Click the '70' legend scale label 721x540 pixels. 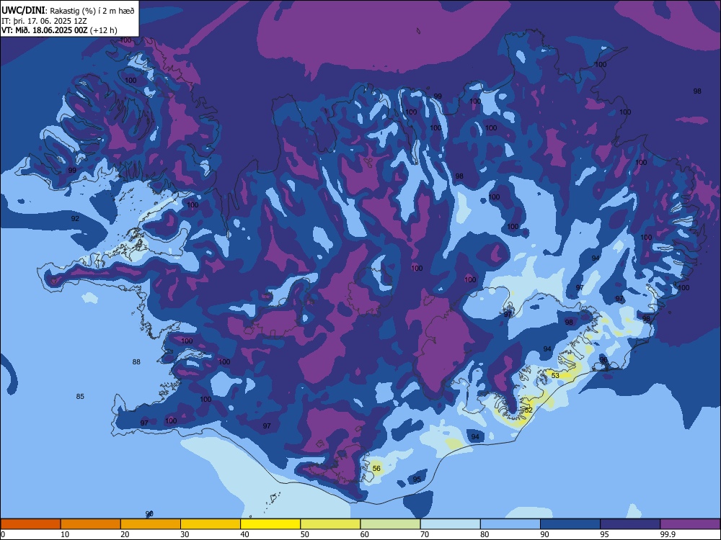pyautogui.click(x=425, y=534)
